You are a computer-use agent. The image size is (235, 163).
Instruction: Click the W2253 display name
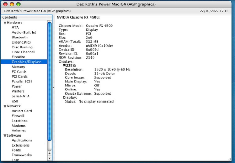point(69,66)
